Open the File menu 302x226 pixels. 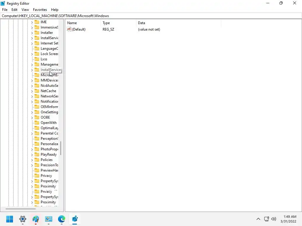(5, 10)
